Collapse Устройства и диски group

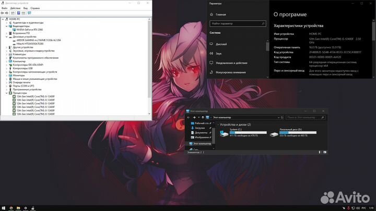[218, 125]
